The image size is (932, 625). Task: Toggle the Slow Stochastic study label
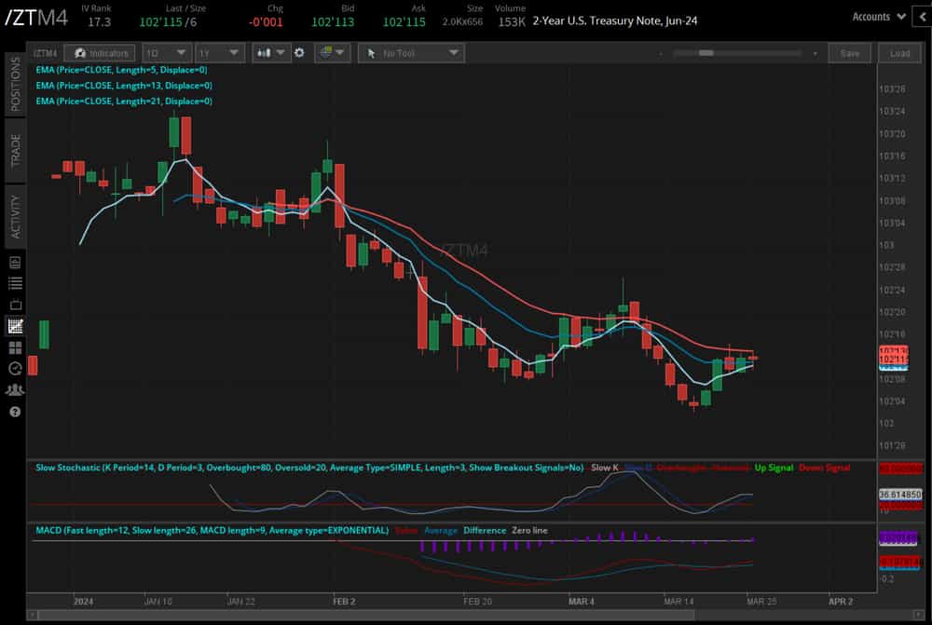[x=308, y=468]
